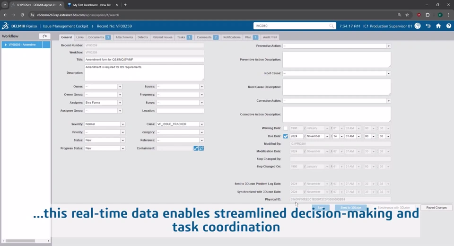This screenshot has width=454, height=246.
Task: Switch to the Comments tab
Action: [207, 37]
